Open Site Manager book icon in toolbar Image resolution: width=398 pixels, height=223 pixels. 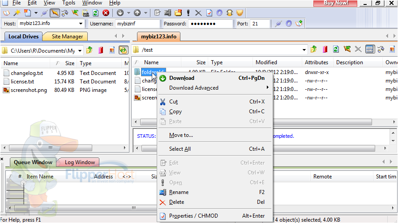(x=6, y=12)
